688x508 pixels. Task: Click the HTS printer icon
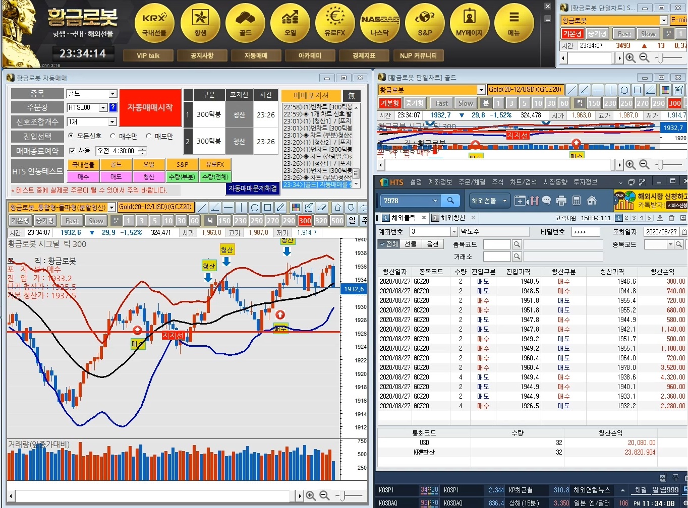(x=561, y=201)
